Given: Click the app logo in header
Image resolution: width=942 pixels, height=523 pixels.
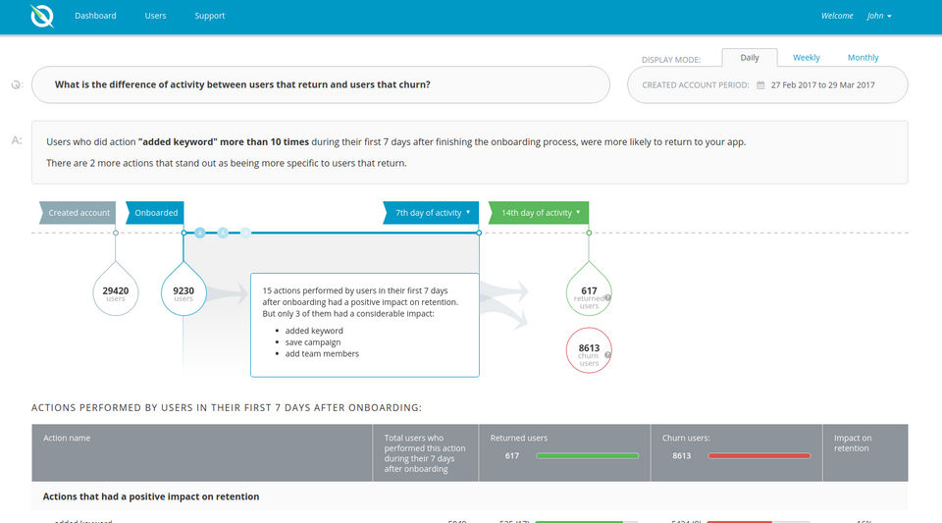Looking at the screenshot, I should point(42,17).
